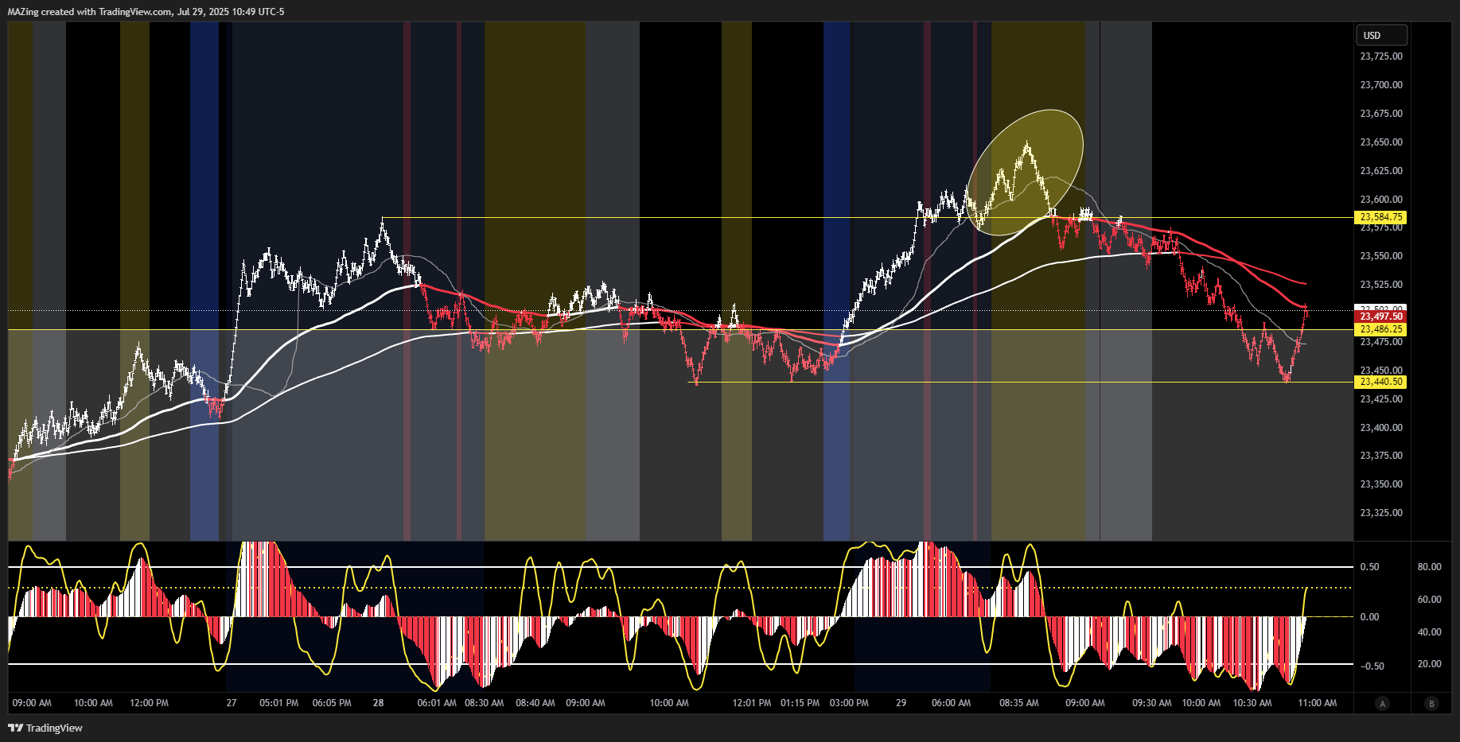
Task: Click the 23,525.00 price axis label
Action: (x=1381, y=285)
